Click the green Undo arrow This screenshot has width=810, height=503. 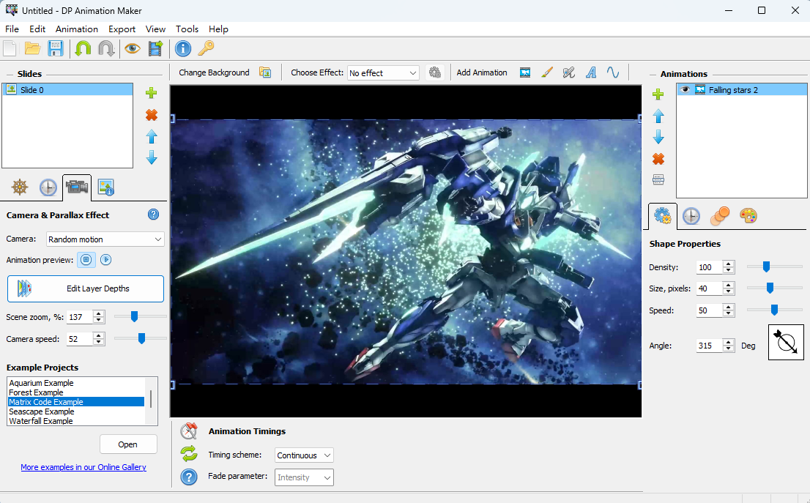[x=83, y=48]
